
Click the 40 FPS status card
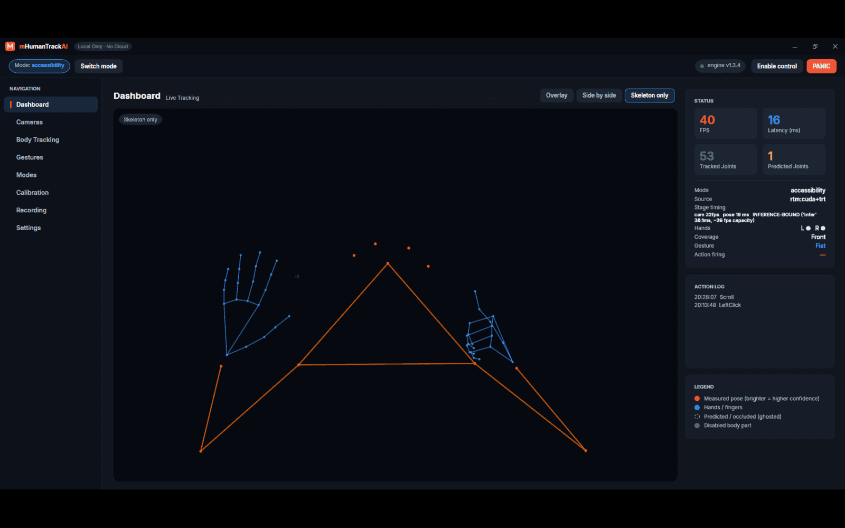pyautogui.click(x=726, y=124)
